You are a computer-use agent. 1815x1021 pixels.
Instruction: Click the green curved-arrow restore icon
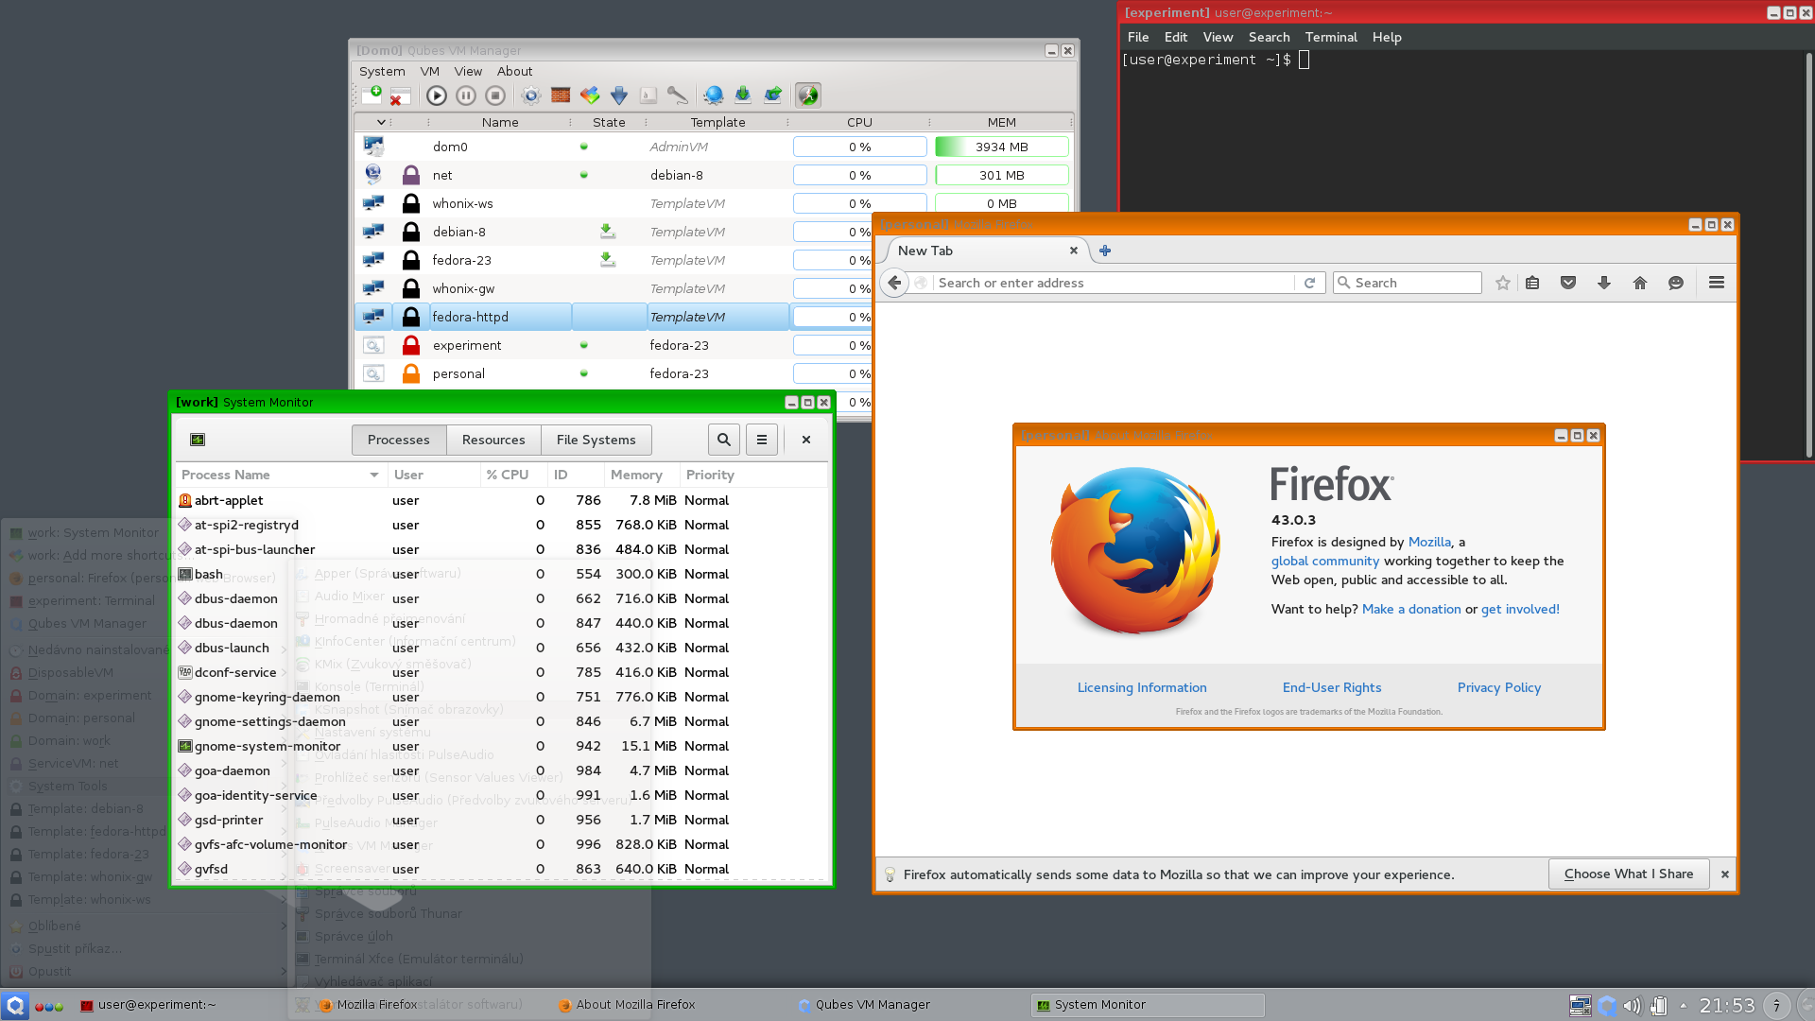coord(772,95)
